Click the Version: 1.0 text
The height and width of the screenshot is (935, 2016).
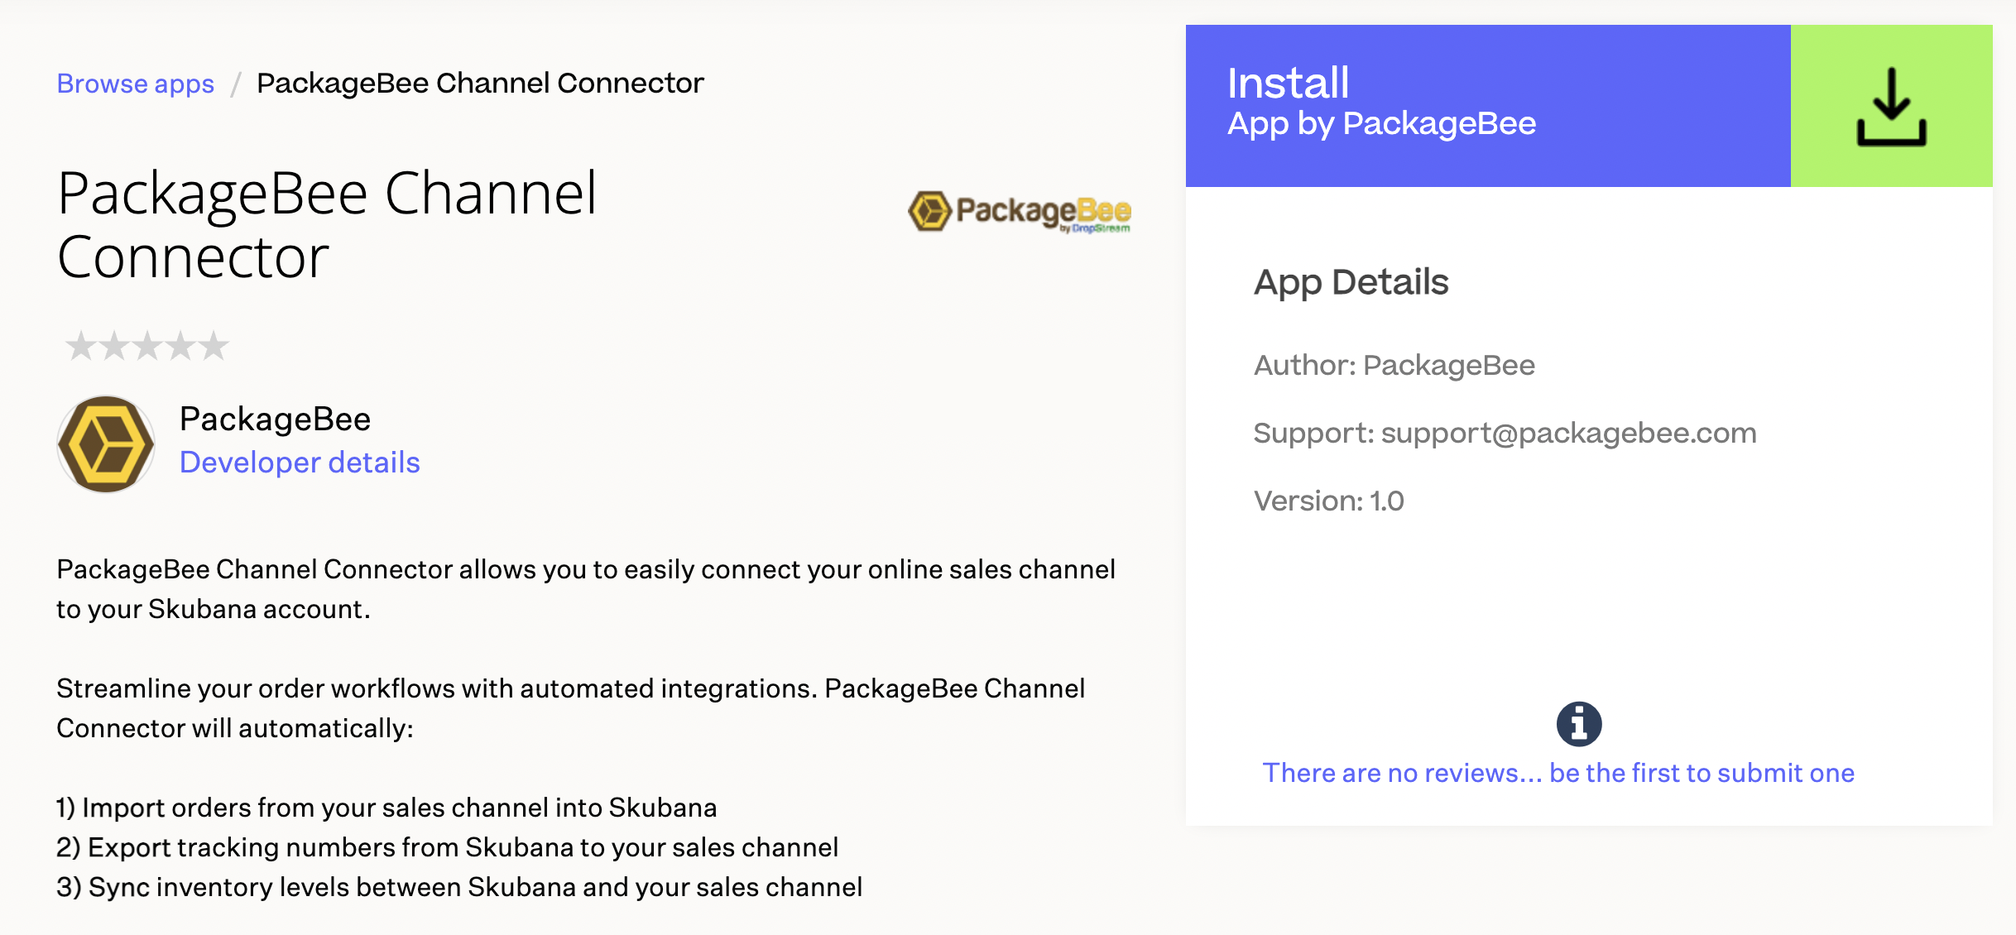1328,501
